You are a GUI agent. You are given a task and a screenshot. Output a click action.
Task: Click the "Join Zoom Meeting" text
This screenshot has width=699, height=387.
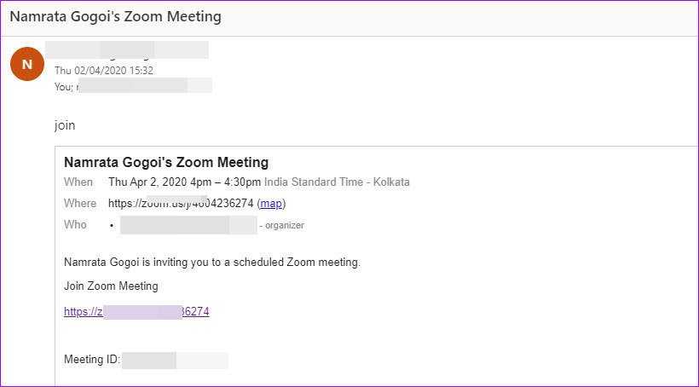(111, 286)
